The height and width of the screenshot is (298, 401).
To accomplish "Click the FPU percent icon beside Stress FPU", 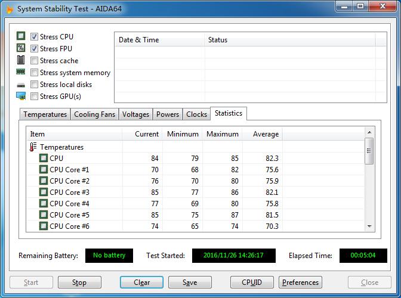I will pos(21,49).
